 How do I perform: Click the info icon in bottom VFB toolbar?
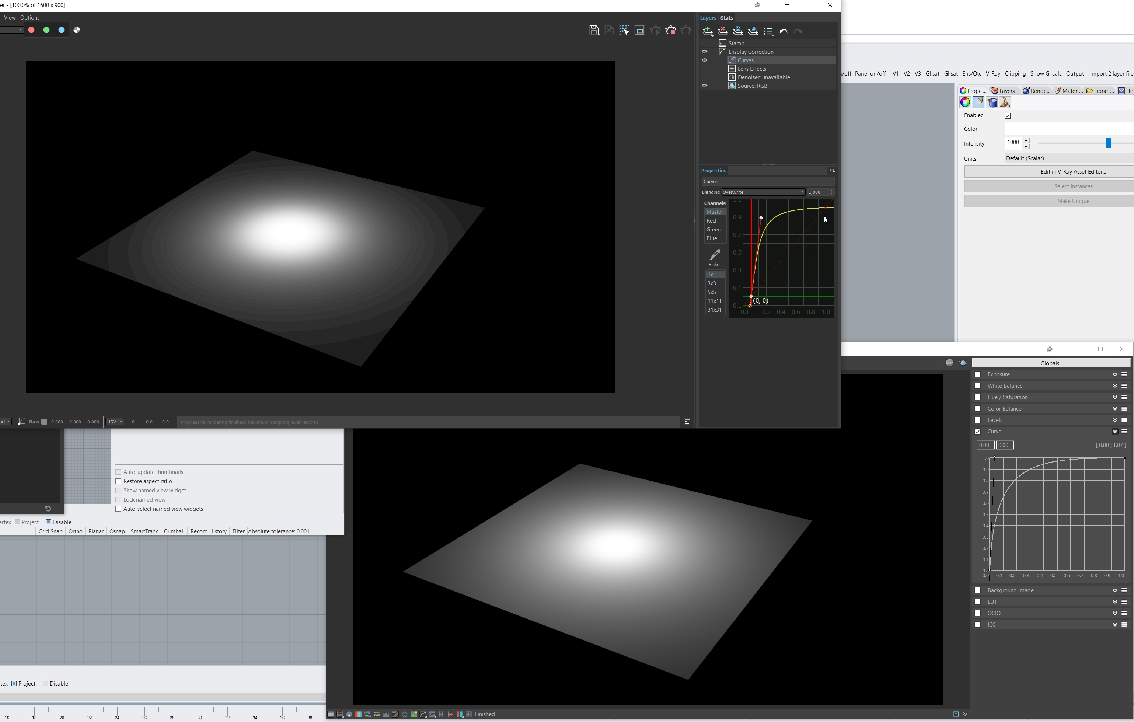[x=349, y=715]
